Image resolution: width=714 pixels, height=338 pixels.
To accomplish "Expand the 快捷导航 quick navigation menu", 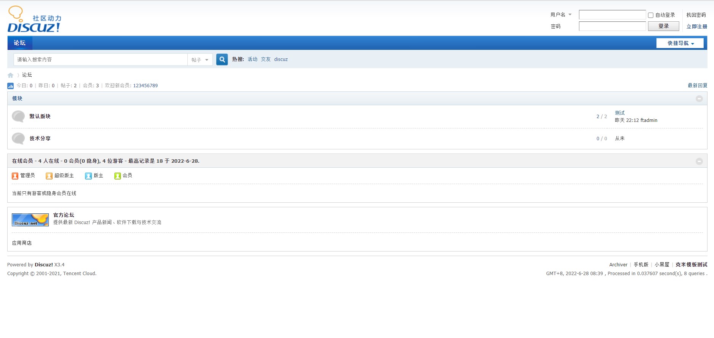I will tap(680, 43).
